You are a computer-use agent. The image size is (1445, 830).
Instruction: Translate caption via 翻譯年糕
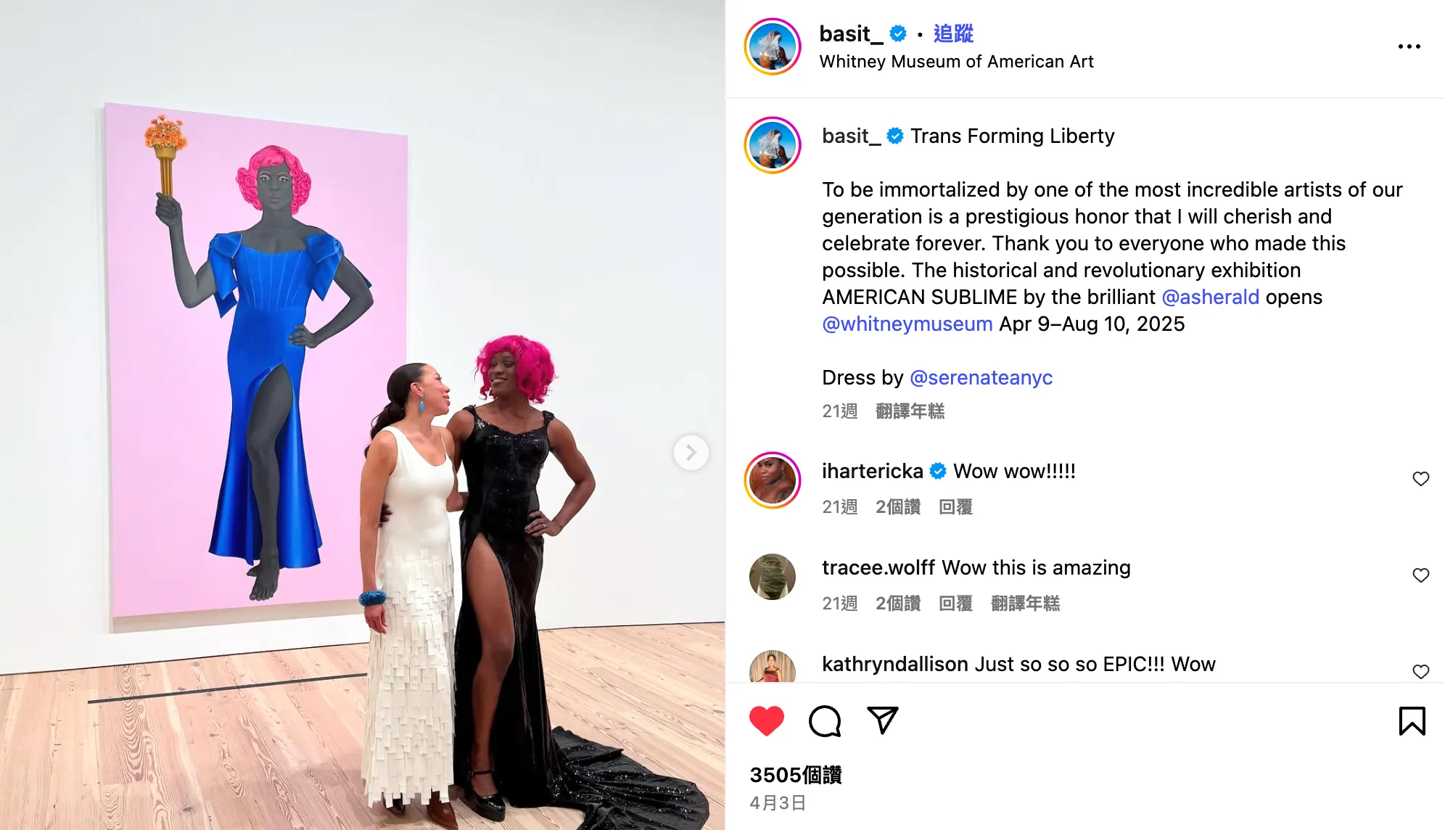click(x=910, y=411)
